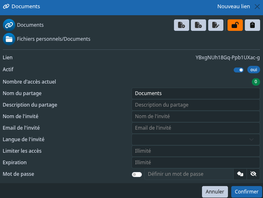
Task: Click the Description du partage input
Action: (196, 105)
